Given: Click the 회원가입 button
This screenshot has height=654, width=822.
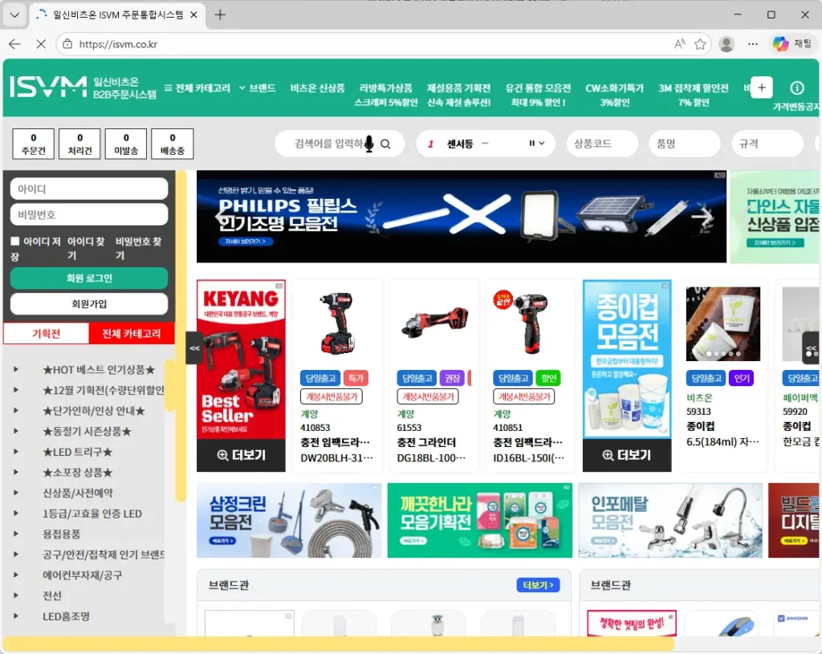Looking at the screenshot, I should coord(89,304).
